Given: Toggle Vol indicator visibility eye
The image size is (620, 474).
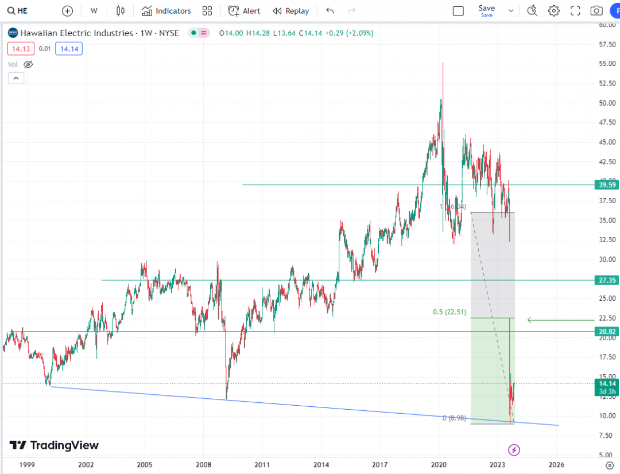Looking at the screenshot, I should click(x=28, y=64).
